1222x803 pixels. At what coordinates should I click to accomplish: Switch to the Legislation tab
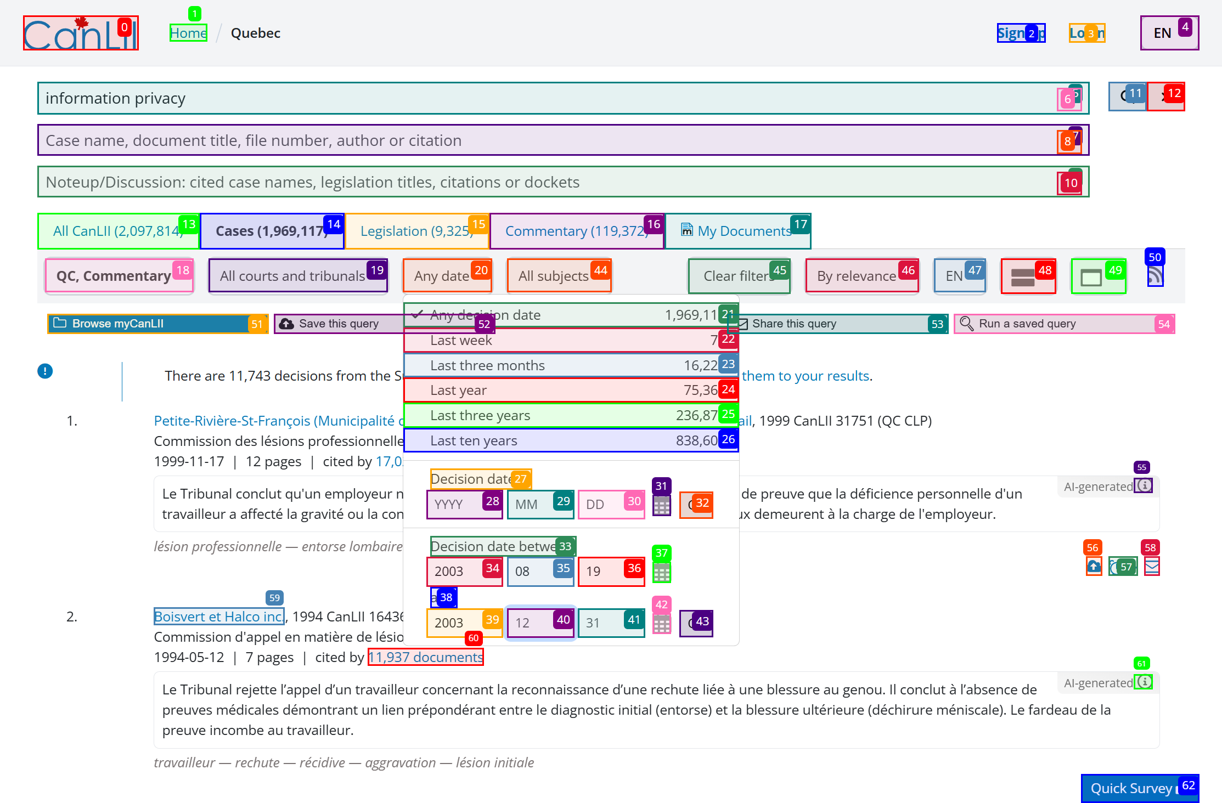point(416,231)
